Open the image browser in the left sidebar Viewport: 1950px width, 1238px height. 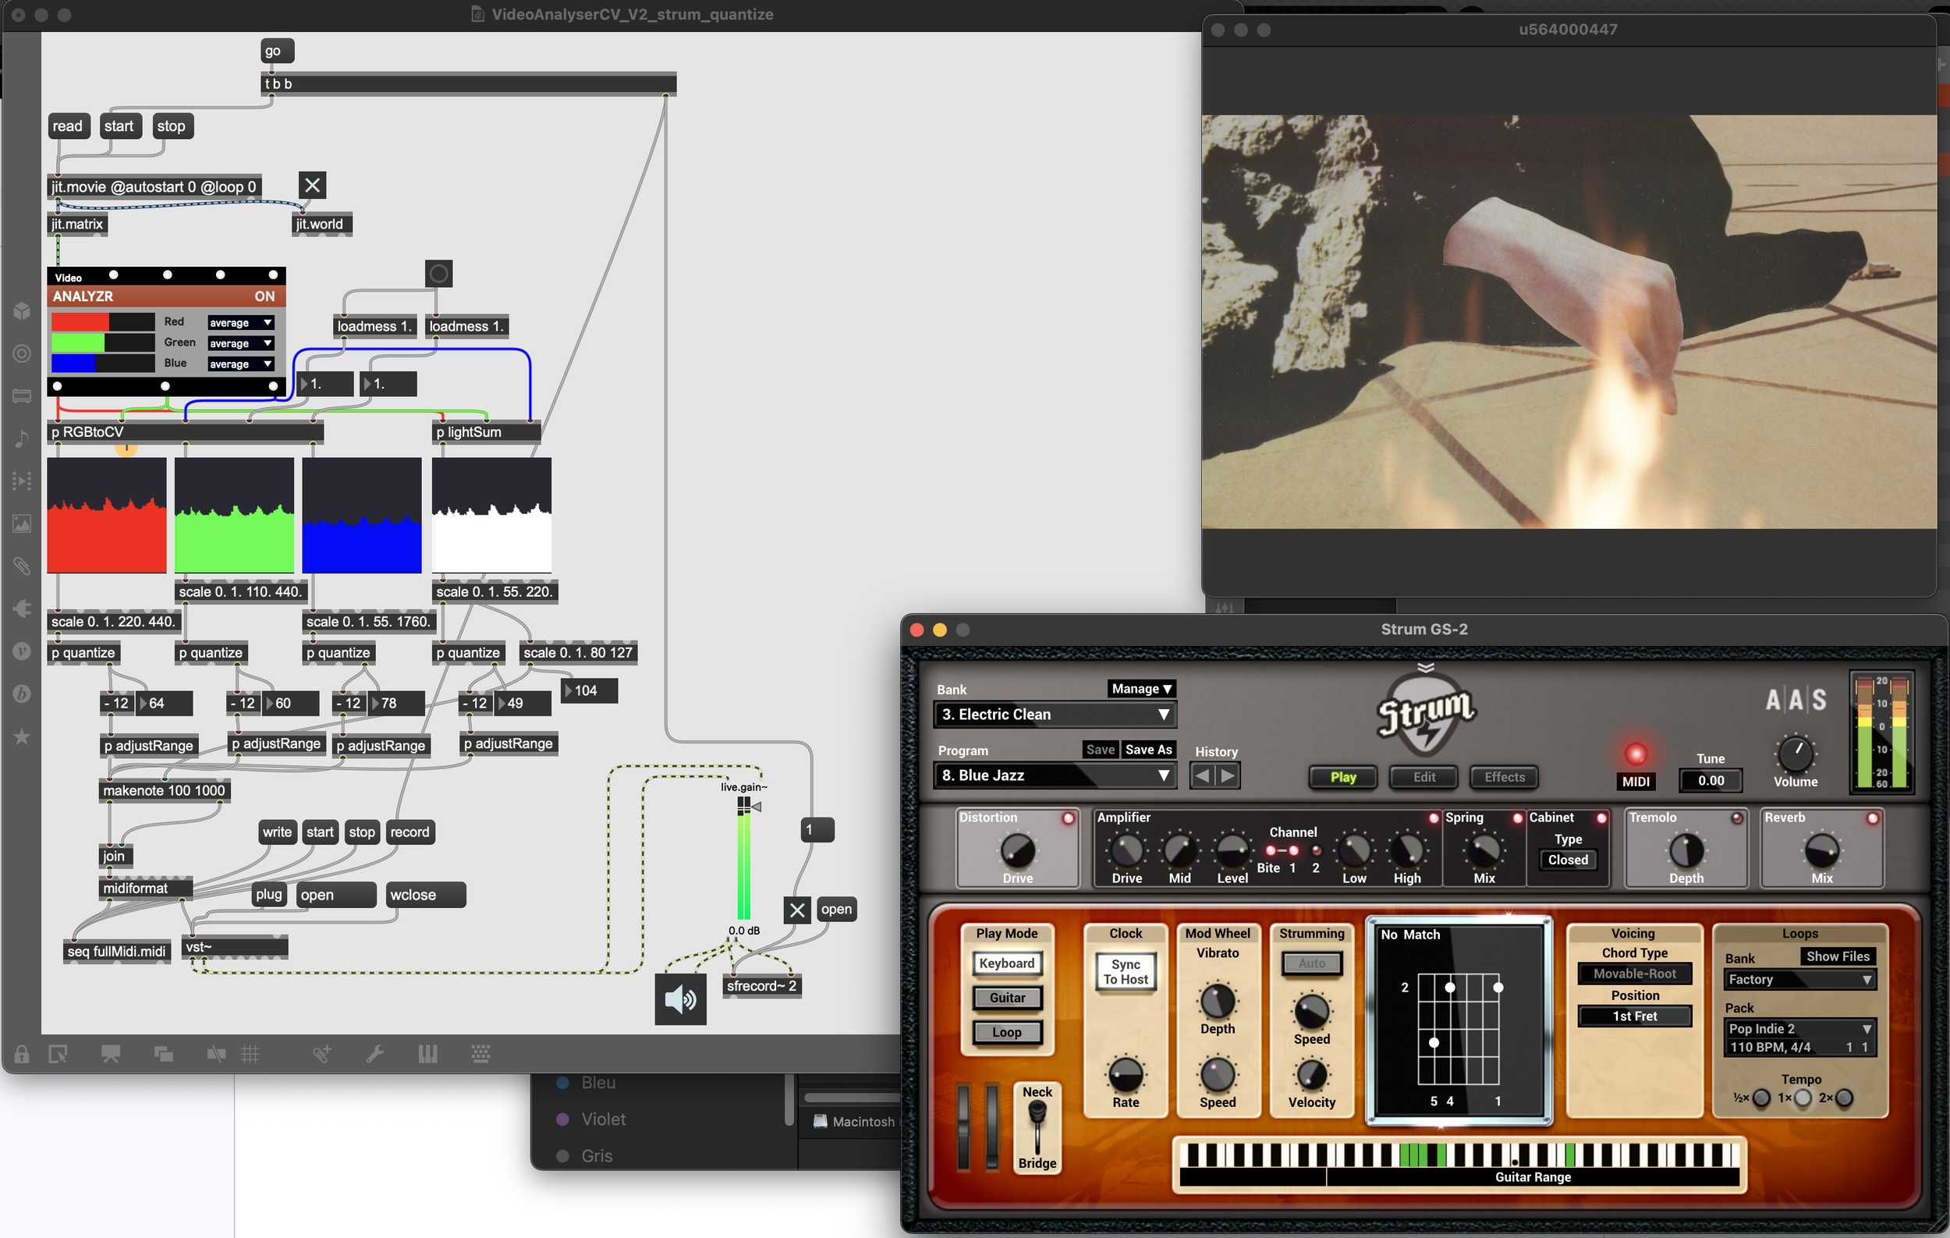pos(22,524)
